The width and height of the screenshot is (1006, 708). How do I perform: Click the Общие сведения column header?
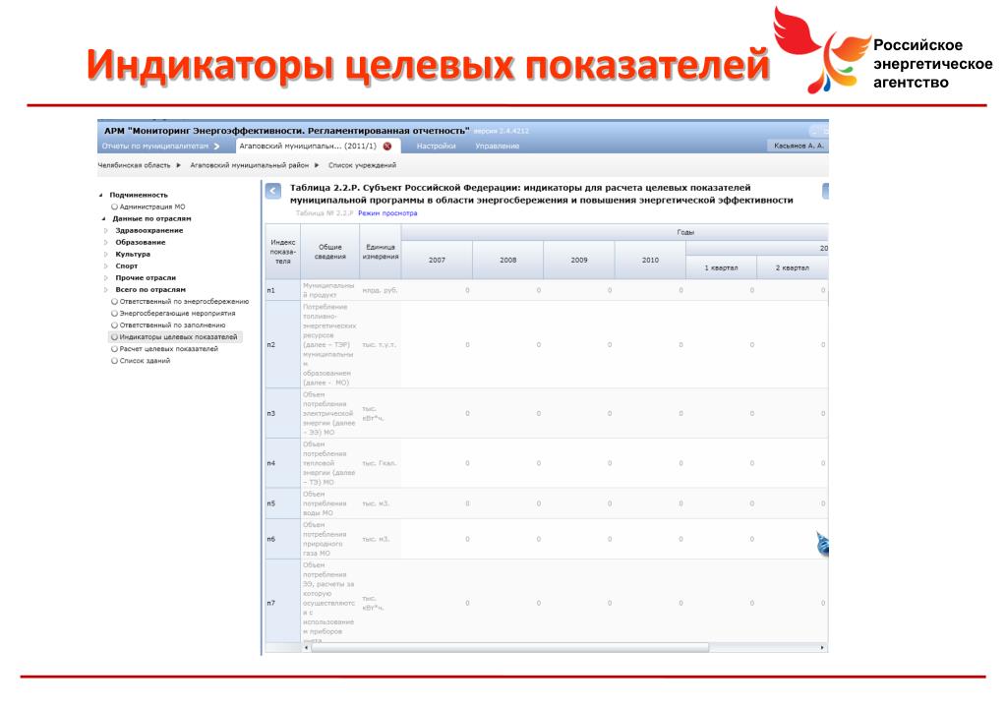(329, 252)
